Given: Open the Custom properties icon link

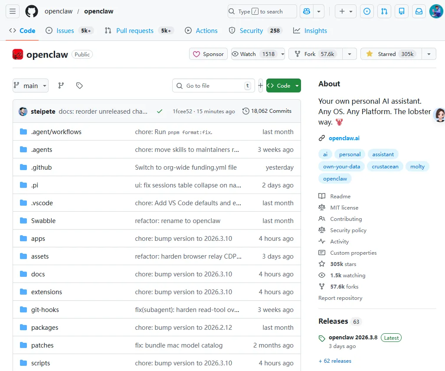Looking at the screenshot, I should (x=322, y=253).
